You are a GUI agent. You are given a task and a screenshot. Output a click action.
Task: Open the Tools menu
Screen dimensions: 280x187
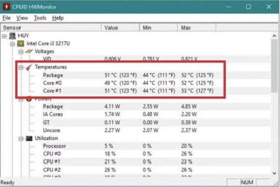(40, 18)
